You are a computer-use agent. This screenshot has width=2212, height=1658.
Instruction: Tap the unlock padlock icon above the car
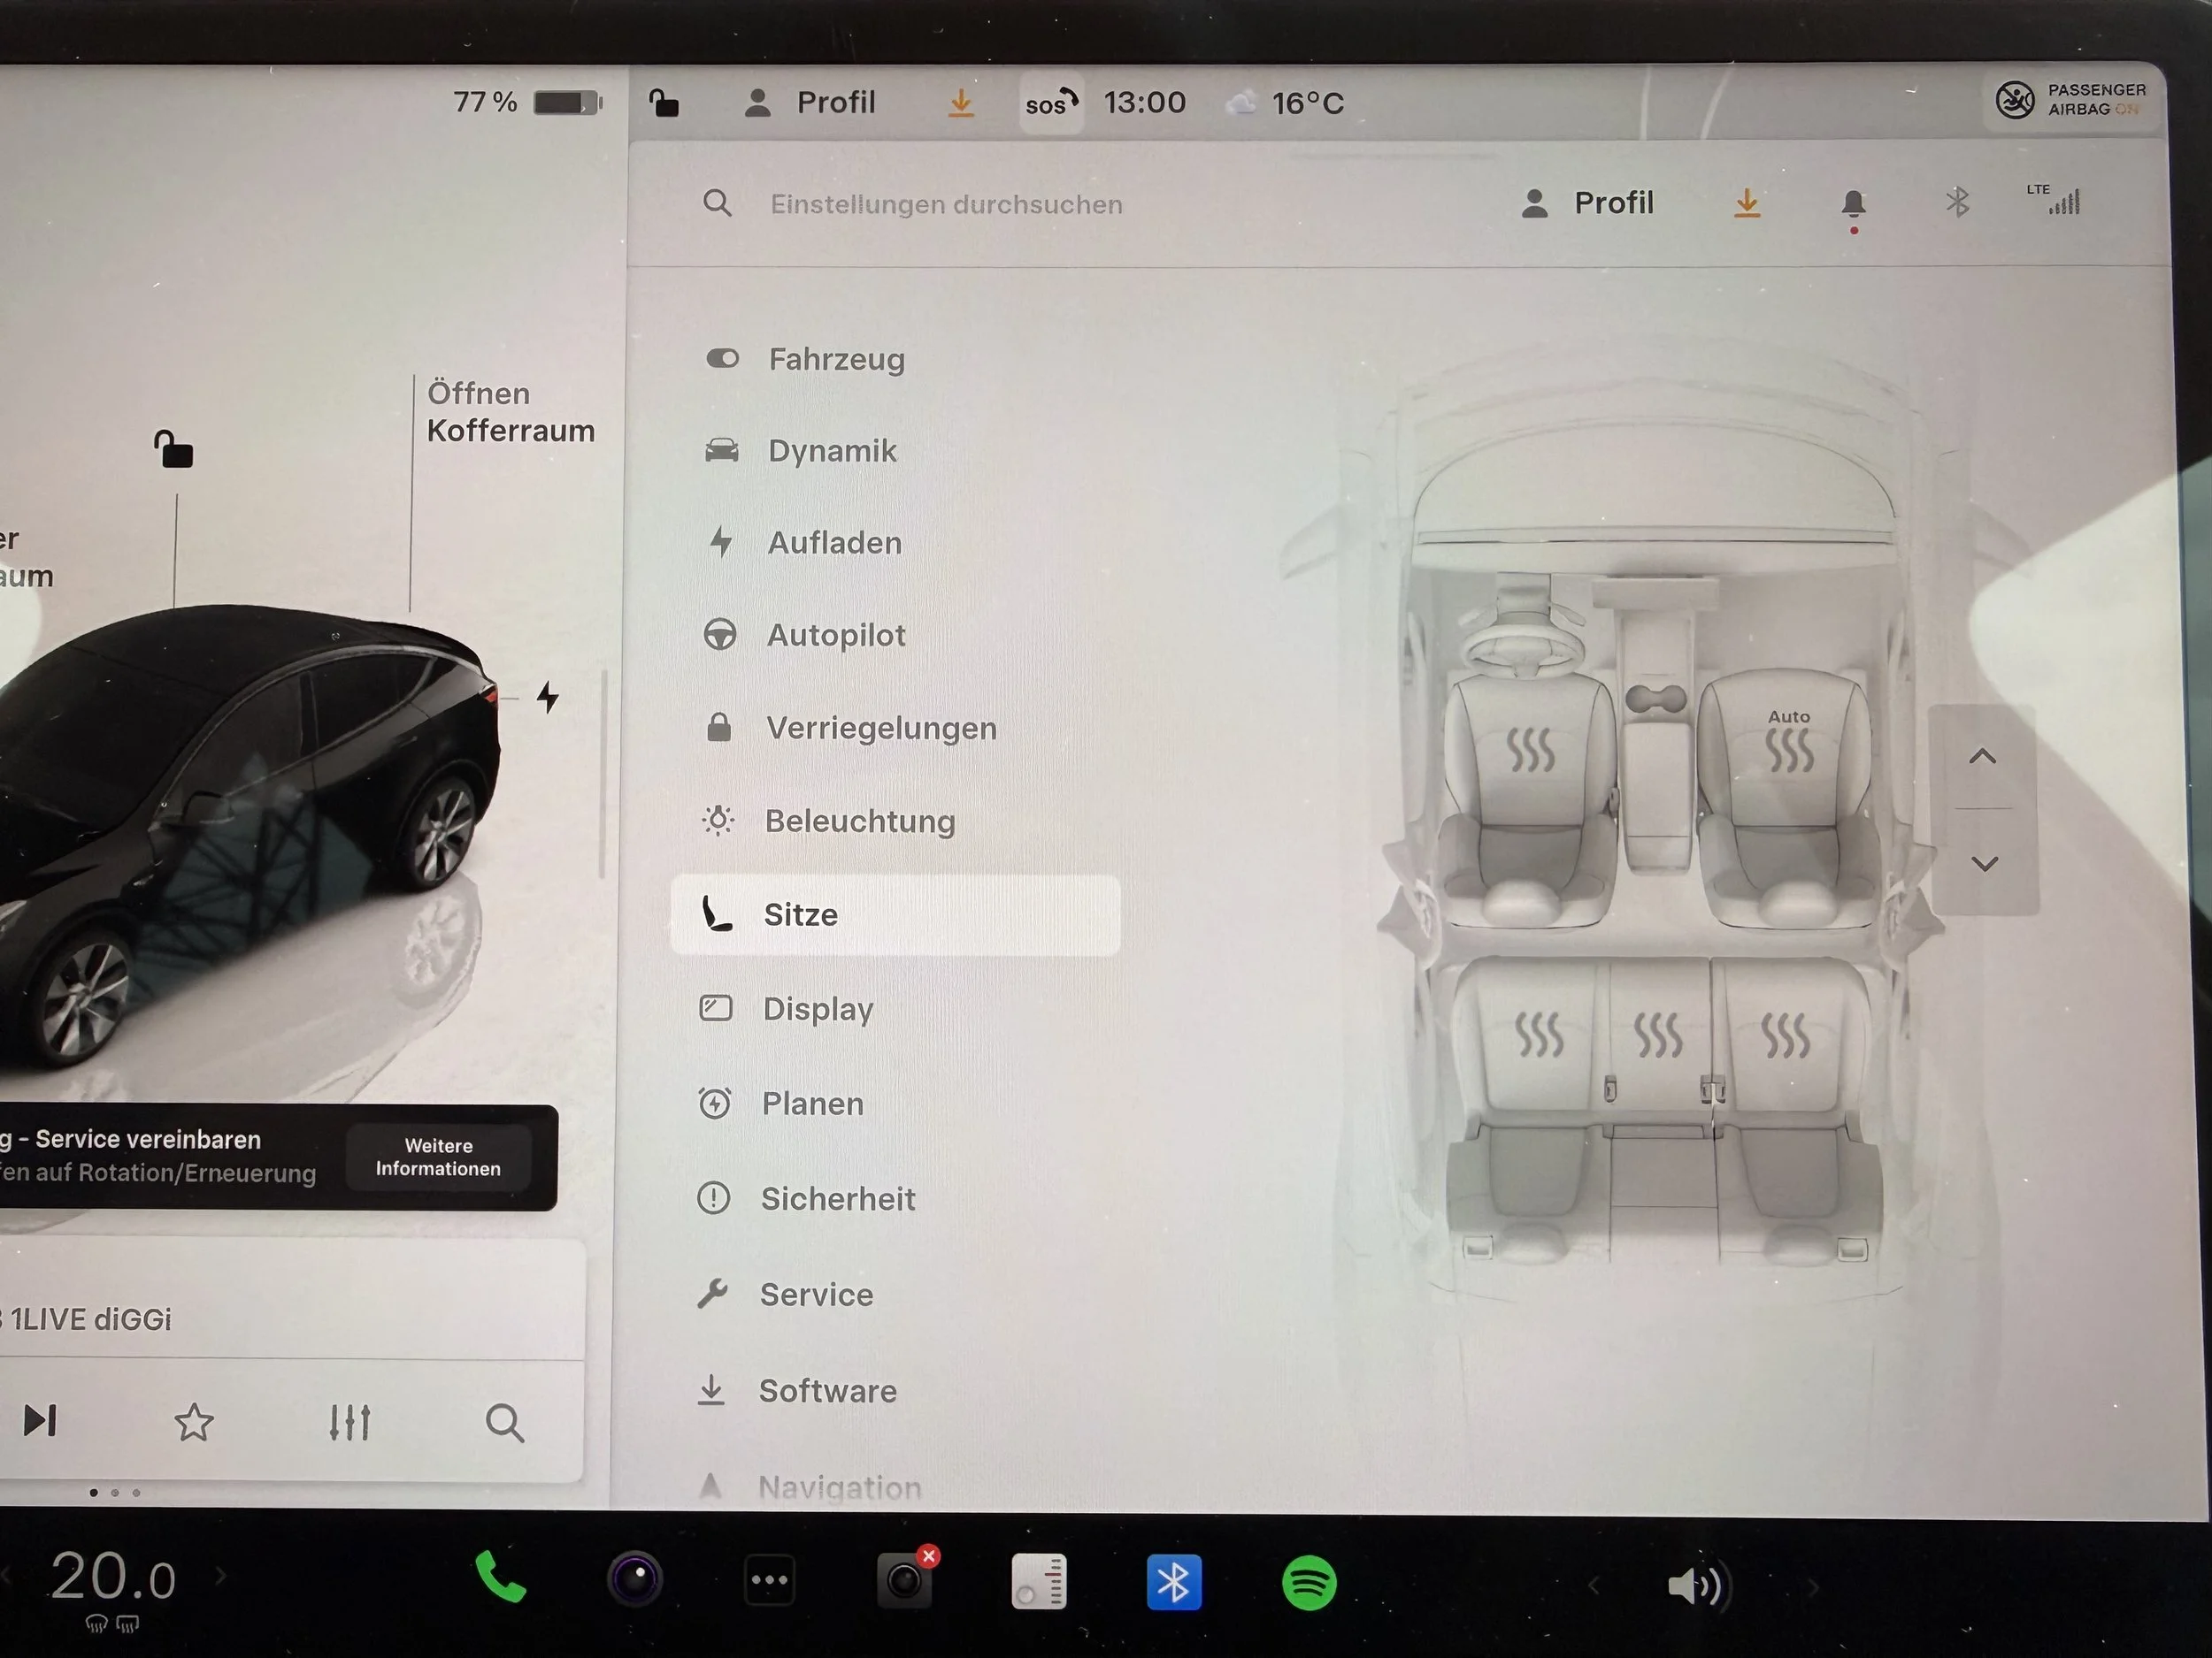(174, 448)
